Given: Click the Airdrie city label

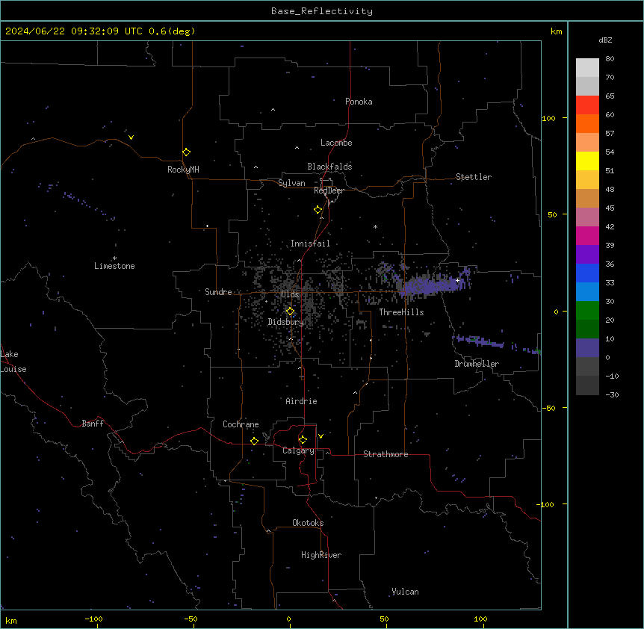Looking at the screenshot, I should (301, 401).
